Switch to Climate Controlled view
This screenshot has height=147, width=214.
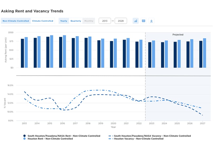coord(43,21)
